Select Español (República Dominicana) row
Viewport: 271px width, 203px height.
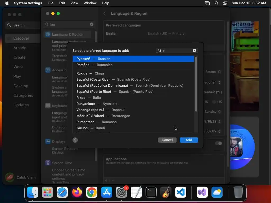pyautogui.click(x=133, y=85)
